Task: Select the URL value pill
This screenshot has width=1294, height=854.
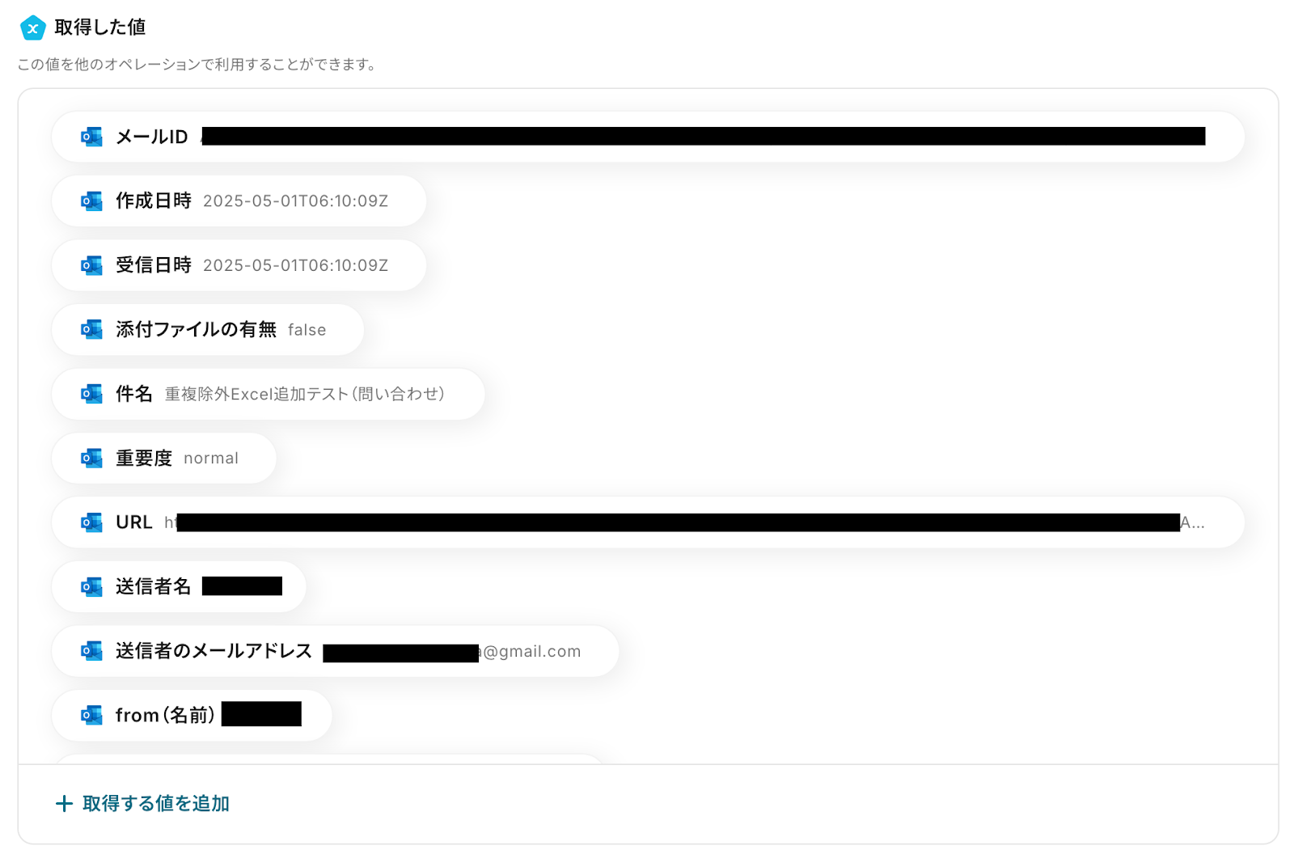Action: (648, 522)
